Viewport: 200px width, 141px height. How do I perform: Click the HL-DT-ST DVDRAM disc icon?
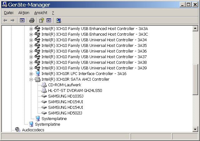(44, 90)
